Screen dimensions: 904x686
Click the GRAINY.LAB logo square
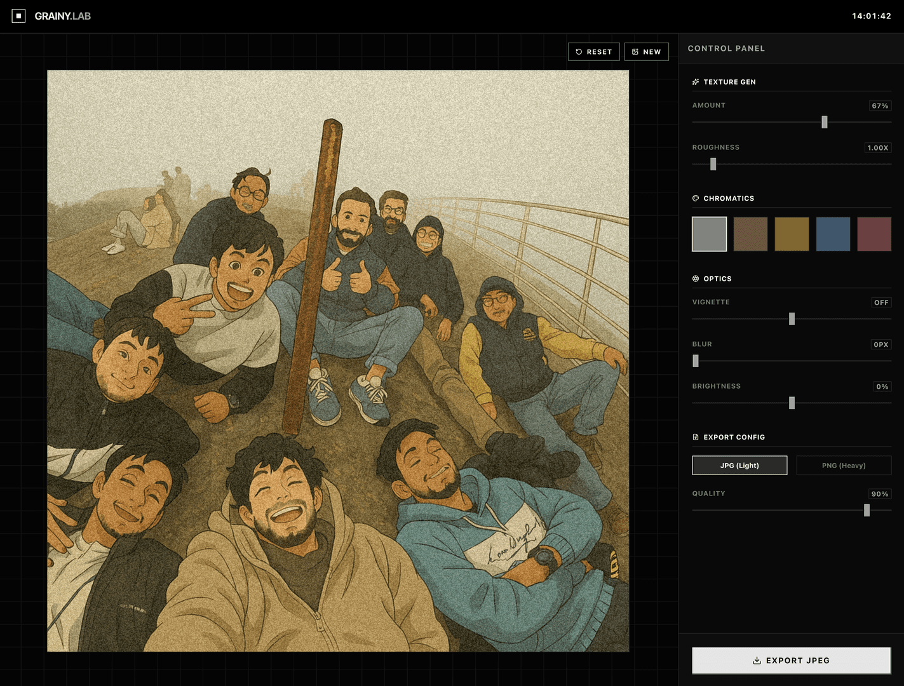click(18, 16)
